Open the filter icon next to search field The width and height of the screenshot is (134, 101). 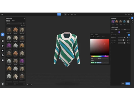24,23
